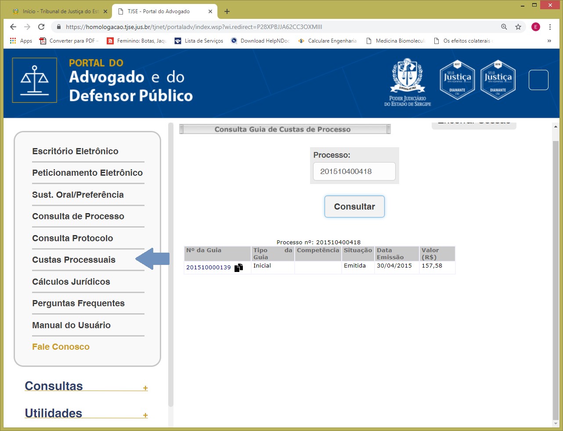Bookmark this page with the star icon
The image size is (563, 431).
tap(518, 27)
